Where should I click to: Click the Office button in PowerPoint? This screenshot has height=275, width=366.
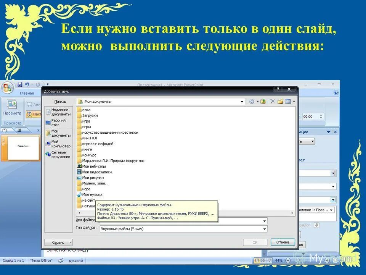tap(7, 88)
